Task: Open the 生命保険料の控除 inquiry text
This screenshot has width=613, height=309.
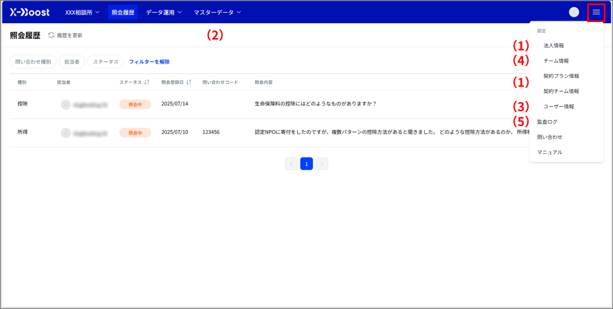Action: pyautogui.click(x=315, y=104)
